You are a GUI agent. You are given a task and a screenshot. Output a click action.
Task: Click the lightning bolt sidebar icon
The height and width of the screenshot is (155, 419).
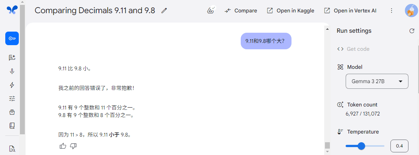(x=12, y=85)
